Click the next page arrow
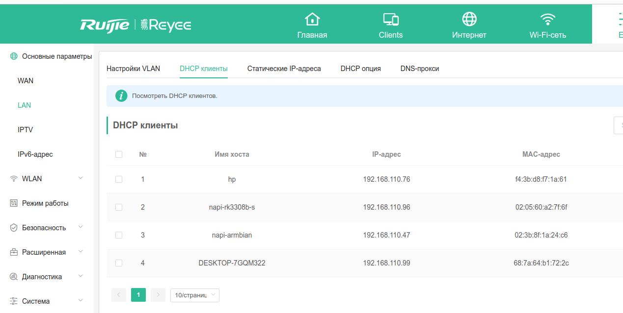The width and height of the screenshot is (623, 313). [x=158, y=295]
